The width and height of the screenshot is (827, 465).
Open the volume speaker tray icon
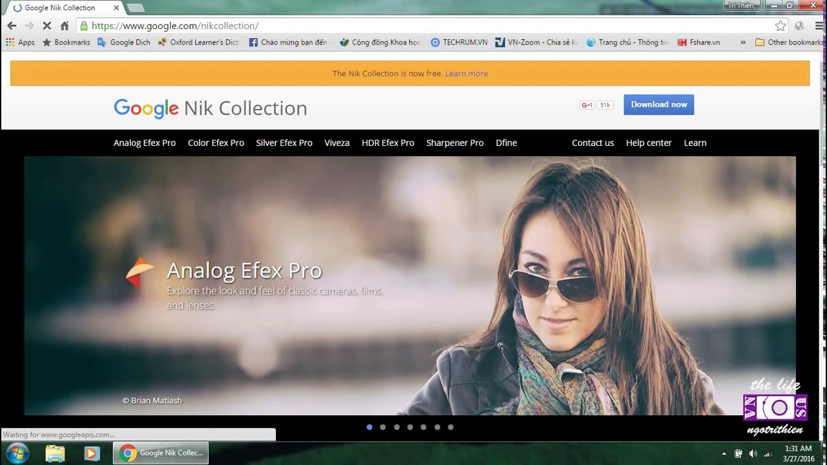click(x=753, y=453)
